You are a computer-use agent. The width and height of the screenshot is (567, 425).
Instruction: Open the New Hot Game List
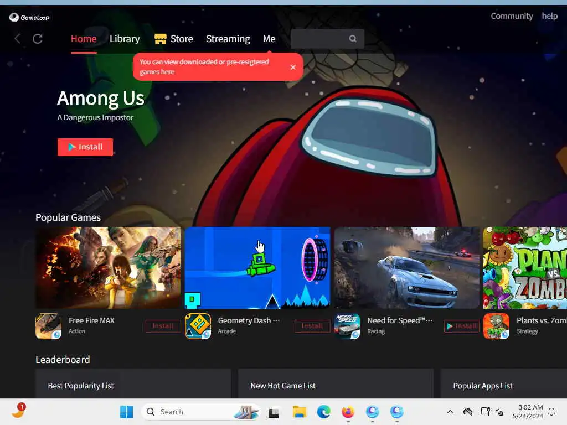(283, 386)
